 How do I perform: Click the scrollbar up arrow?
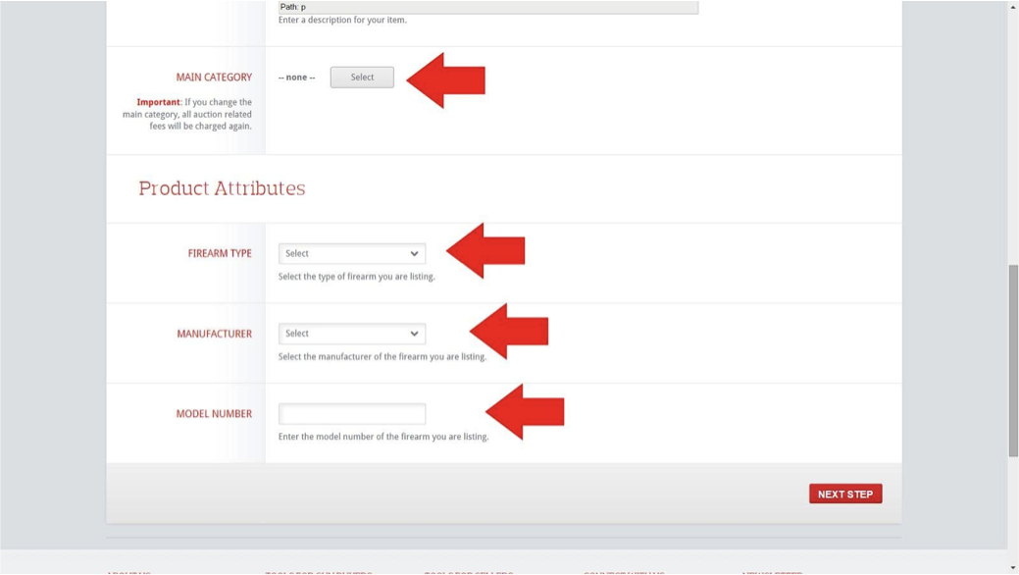[x=1013, y=7]
